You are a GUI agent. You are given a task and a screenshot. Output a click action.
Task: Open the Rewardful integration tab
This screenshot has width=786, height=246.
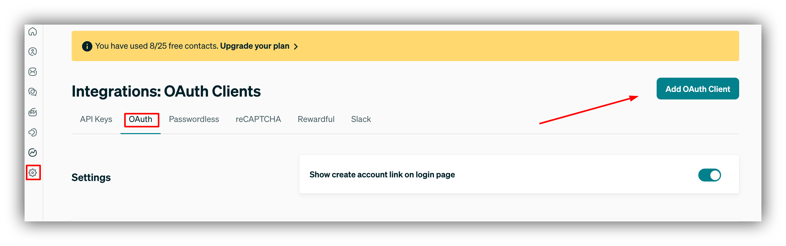[316, 119]
